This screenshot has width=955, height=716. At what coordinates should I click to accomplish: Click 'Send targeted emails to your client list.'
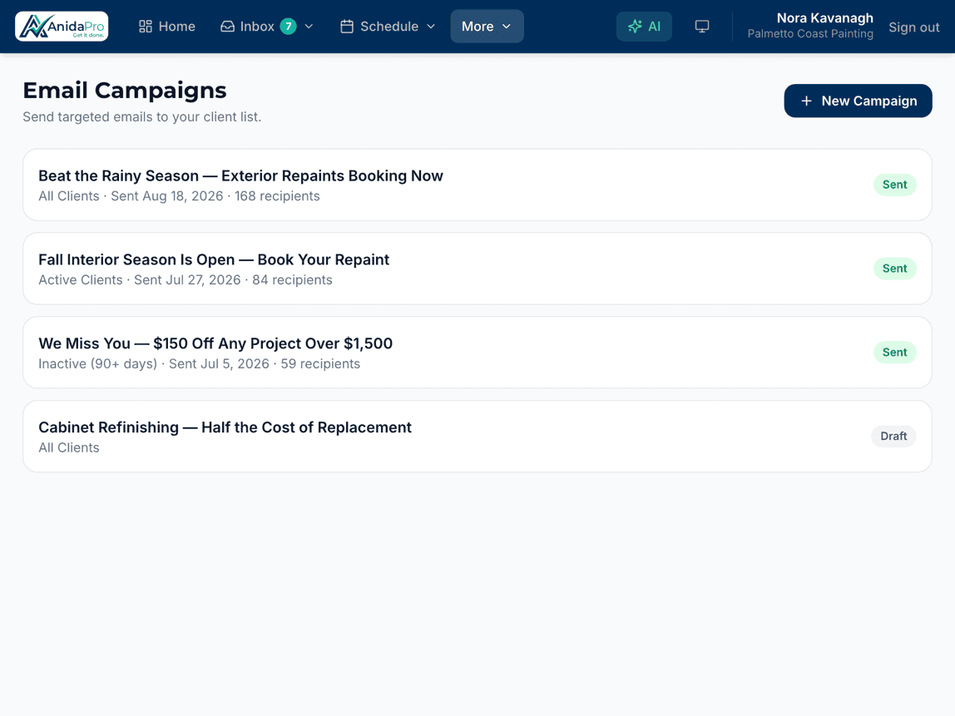pos(142,117)
